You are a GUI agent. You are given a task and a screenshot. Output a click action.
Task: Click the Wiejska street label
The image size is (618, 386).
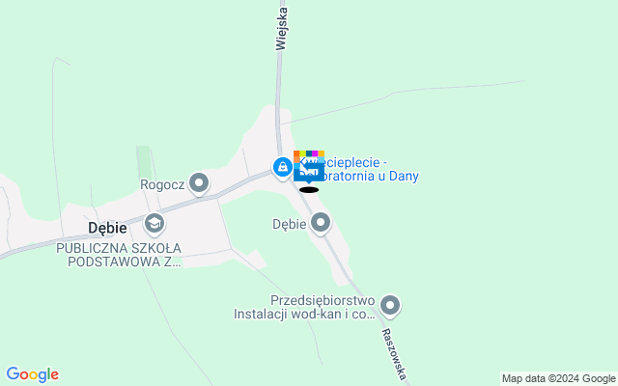[x=281, y=29]
